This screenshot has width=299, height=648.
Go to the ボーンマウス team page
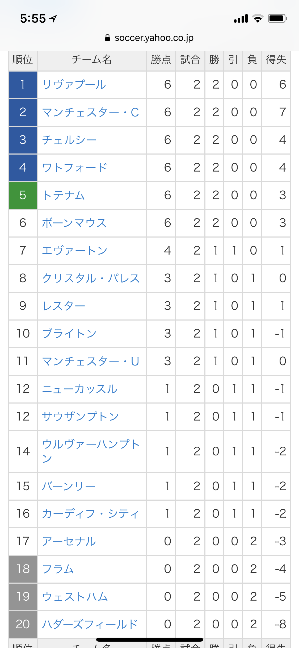[74, 223]
